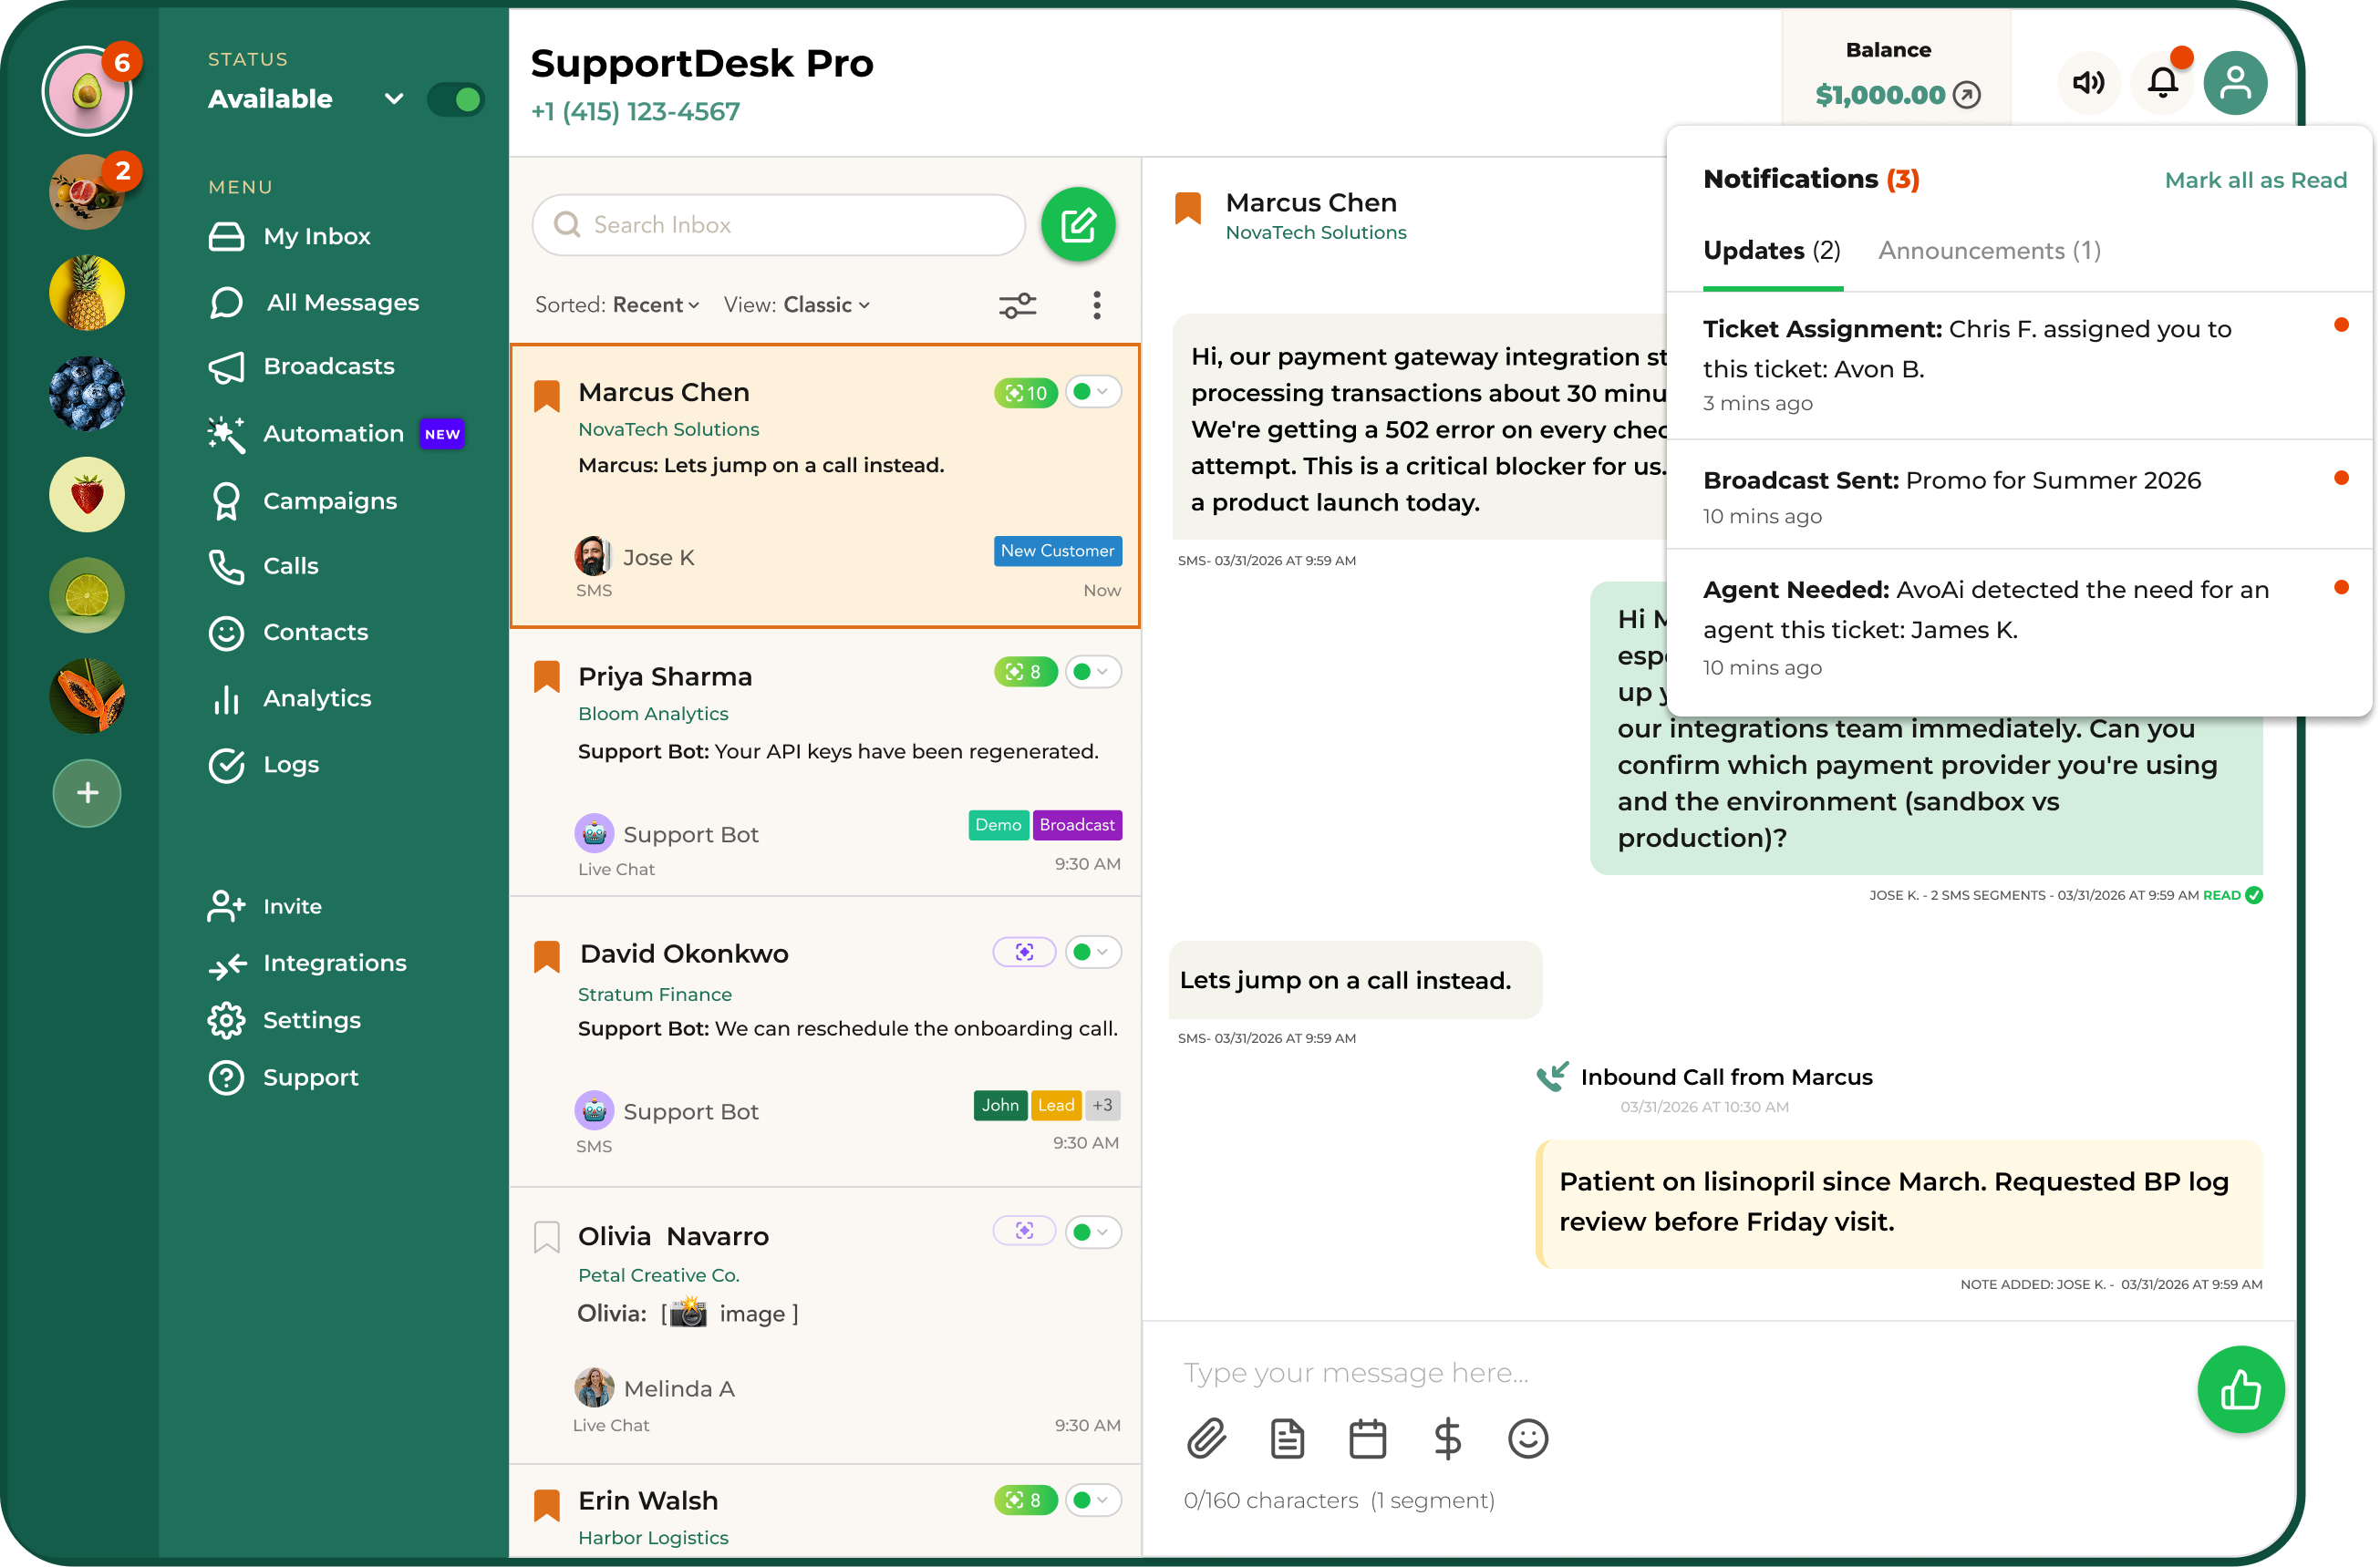Open the Settings page
This screenshot has width=2380, height=1567.
coord(285,1020)
